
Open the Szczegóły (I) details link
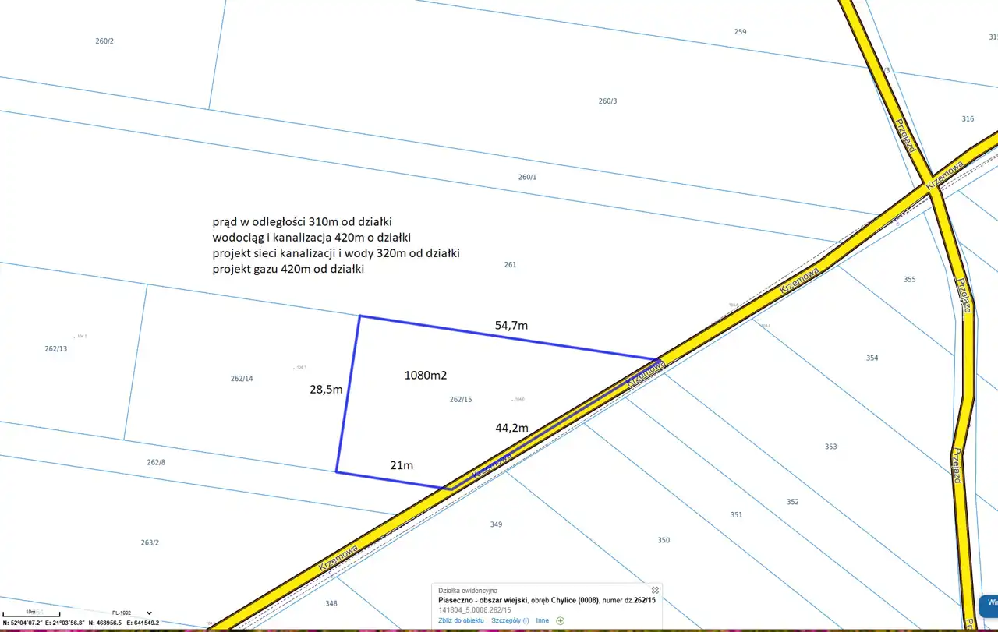pyautogui.click(x=510, y=620)
